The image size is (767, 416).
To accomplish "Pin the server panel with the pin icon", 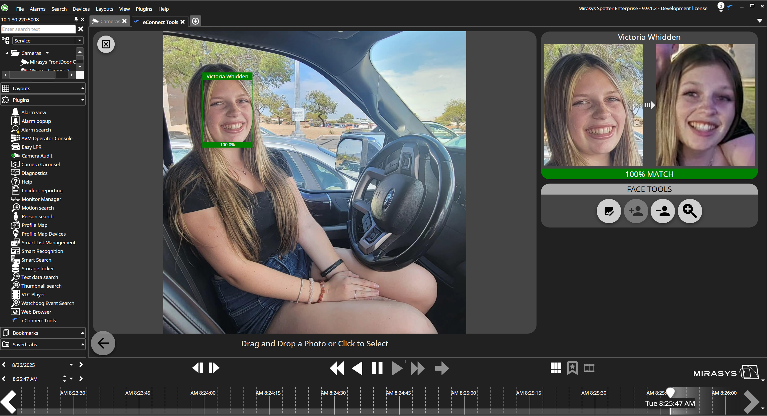I will coord(76,19).
